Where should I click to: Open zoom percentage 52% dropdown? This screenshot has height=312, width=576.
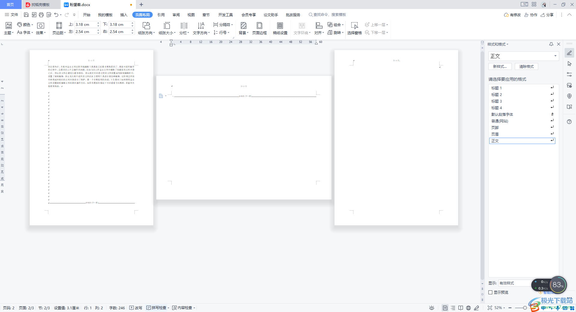[x=499, y=308]
